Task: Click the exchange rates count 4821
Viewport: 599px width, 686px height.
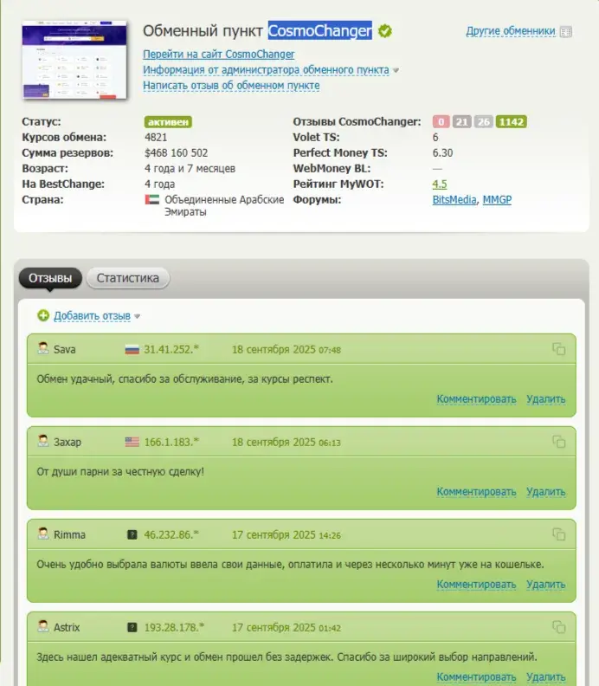Action: pyautogui.click(x=156, y=138)
